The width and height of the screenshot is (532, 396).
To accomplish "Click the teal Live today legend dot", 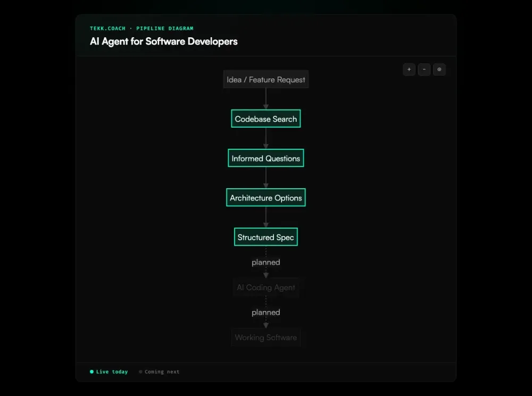I will pyautogui.click(x=91, y=372).
